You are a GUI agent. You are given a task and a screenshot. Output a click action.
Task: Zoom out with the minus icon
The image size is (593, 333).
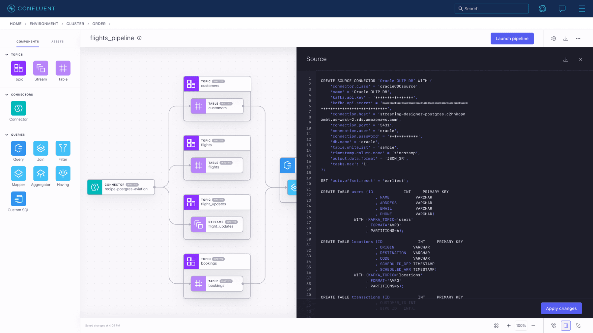[533, 325]
